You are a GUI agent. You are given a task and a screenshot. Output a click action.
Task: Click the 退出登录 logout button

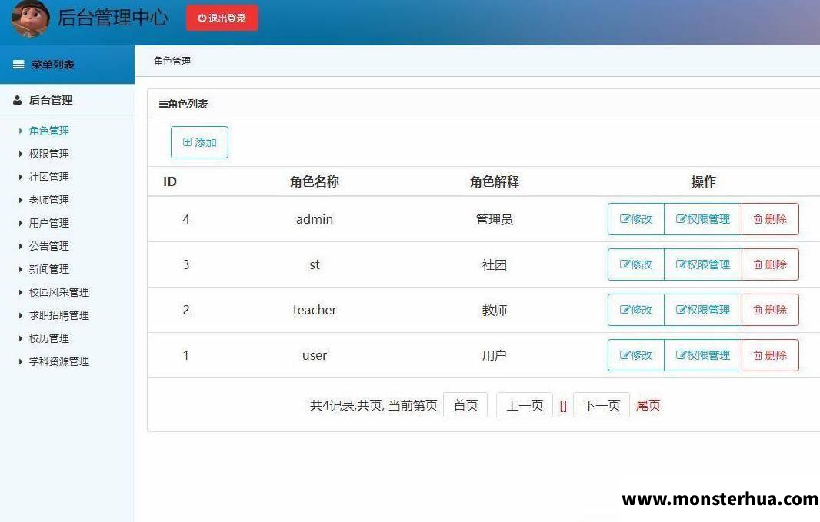222,18
